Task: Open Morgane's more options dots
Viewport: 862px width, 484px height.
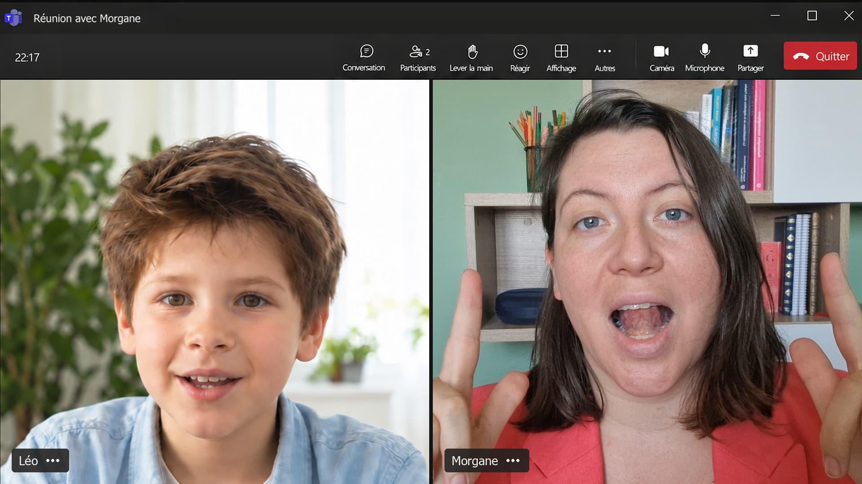Action: (513, 461)
